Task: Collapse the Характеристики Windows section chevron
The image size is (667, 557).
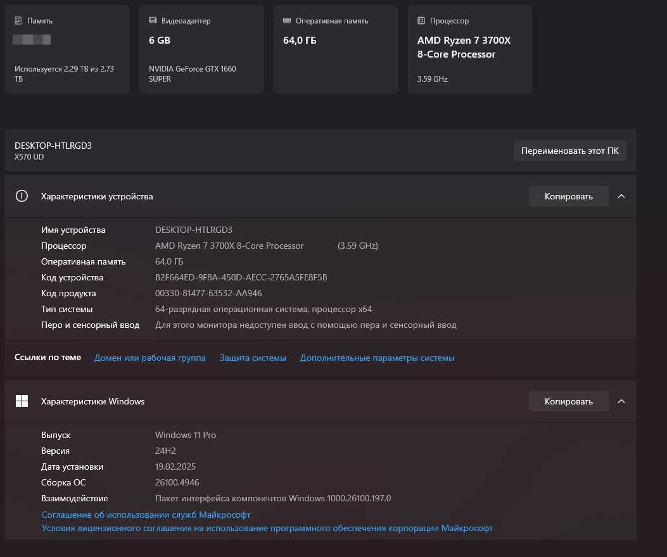Action: click(621, 401)
